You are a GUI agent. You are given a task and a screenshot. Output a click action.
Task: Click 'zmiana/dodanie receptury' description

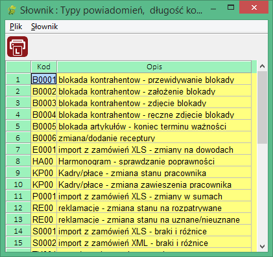coord(154,138)
